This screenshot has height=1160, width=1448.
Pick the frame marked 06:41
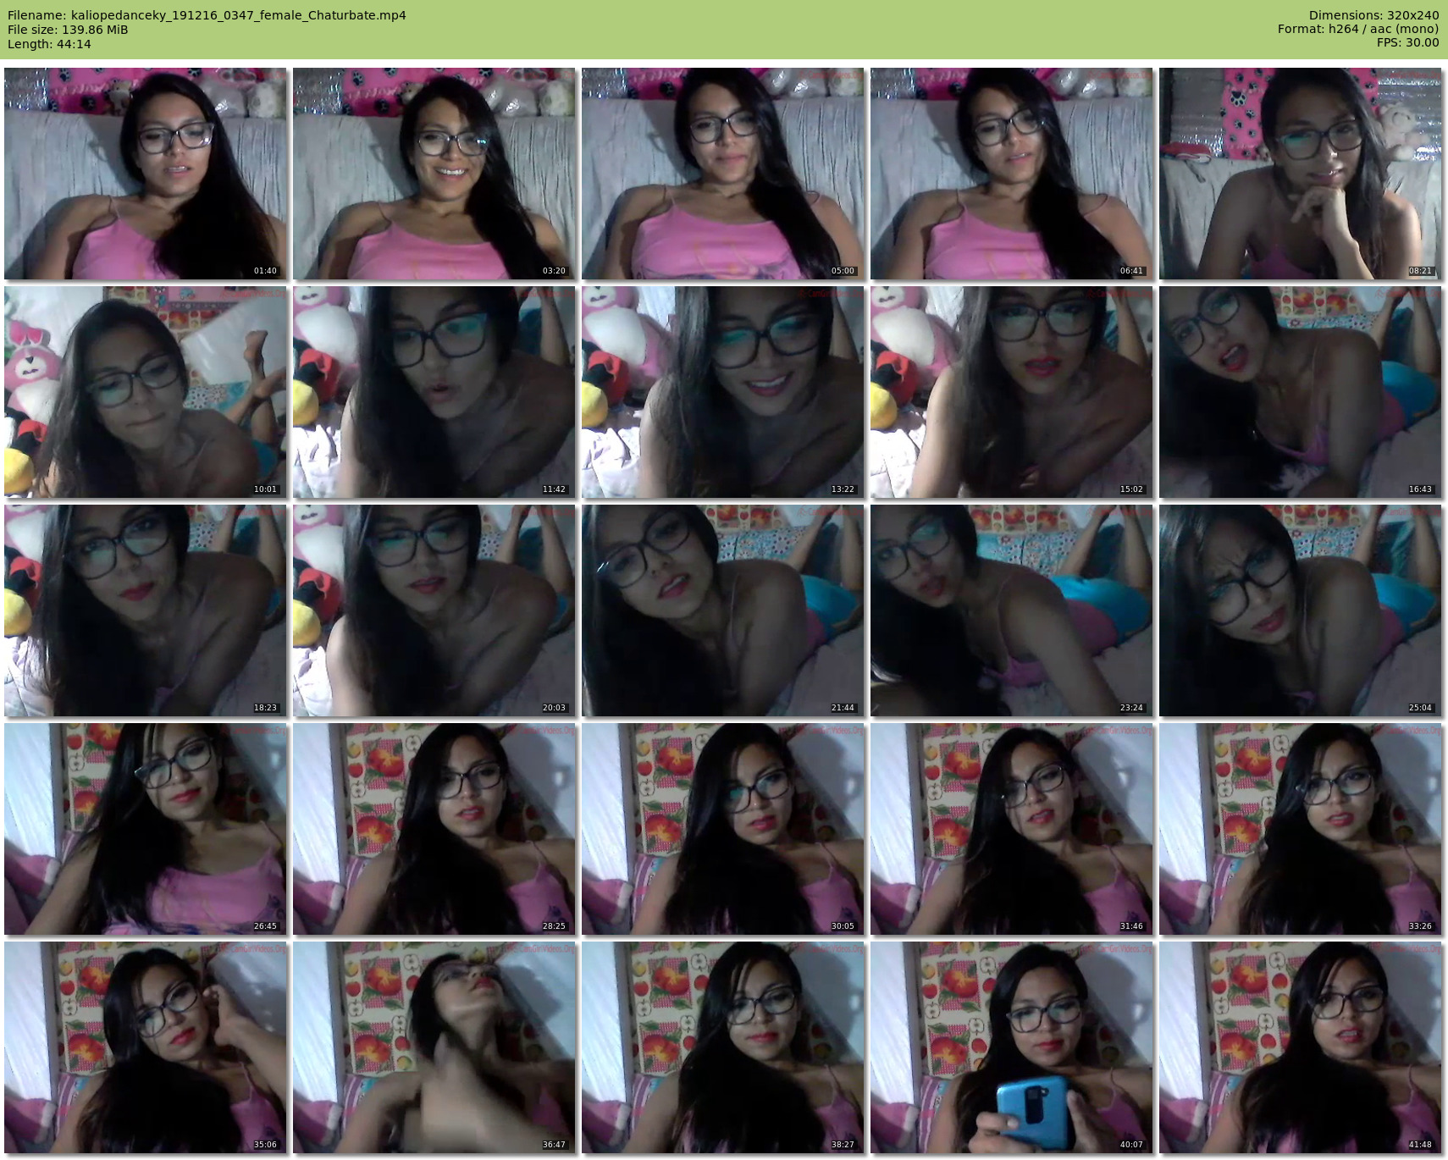tap(1012, 174)
